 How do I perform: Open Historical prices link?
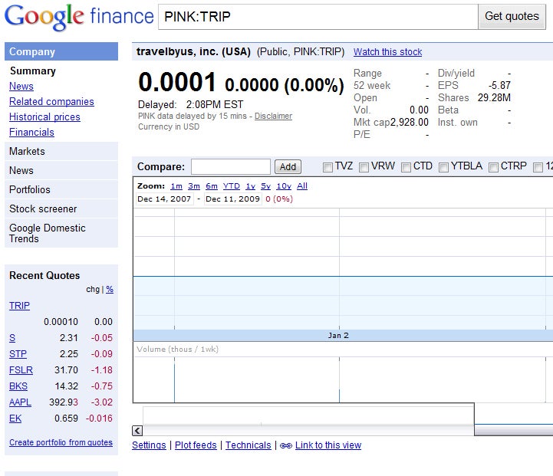(x=44, y=117)
